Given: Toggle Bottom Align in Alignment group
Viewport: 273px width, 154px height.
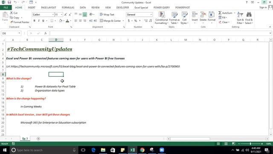Looking at the screenshot, I should pos(84,15).
